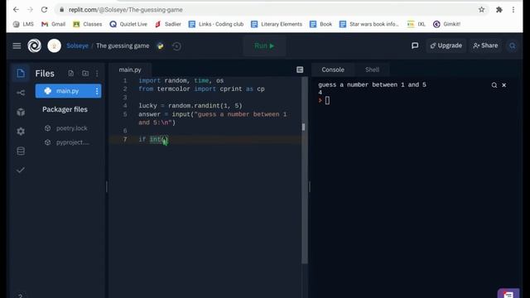Open search with the magnifier icon in header

[x=513, y=46]
